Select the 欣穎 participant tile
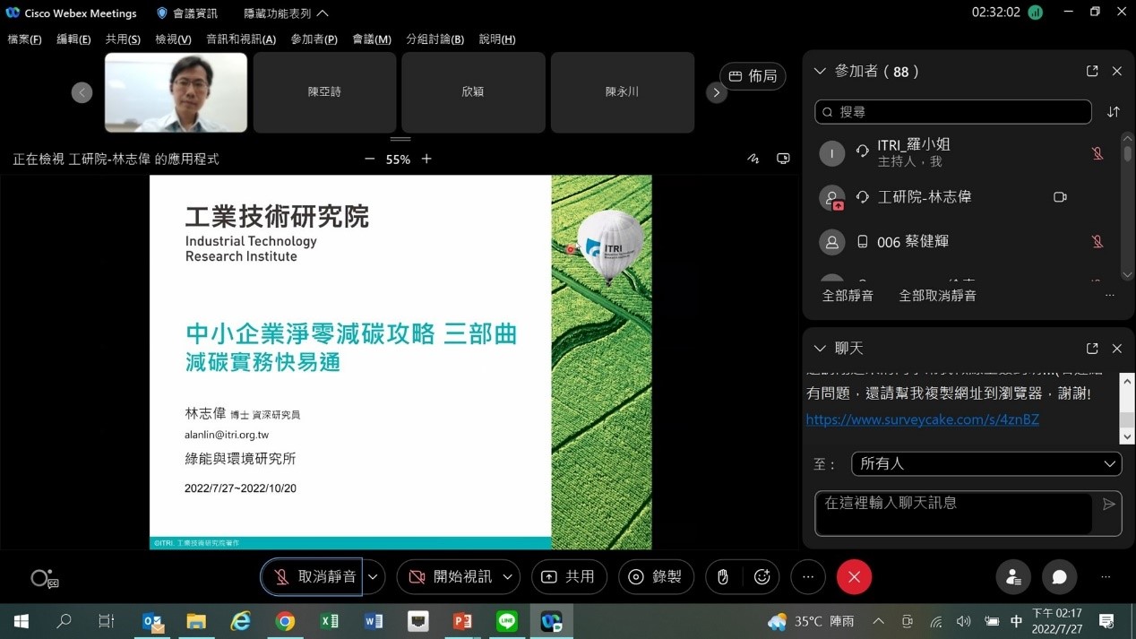 pyautogui.click(x=473, y=92)
